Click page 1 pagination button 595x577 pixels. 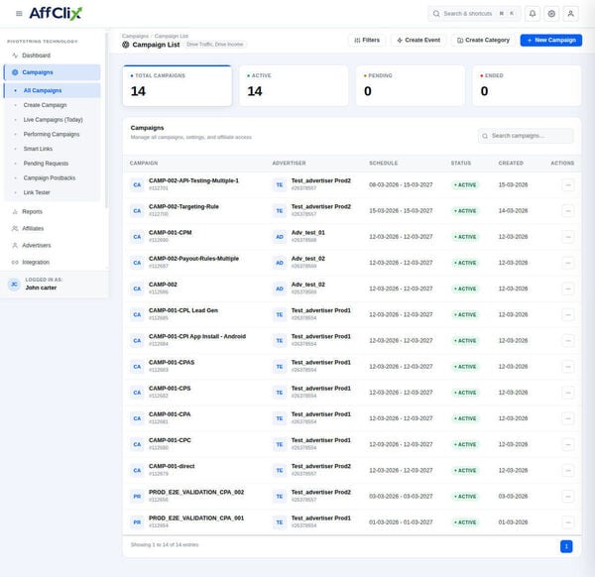point(566,546)
